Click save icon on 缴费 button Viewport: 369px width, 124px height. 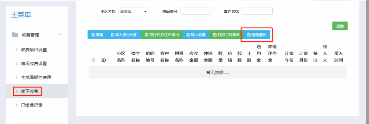pyautogui.click(x=93, y=35)
